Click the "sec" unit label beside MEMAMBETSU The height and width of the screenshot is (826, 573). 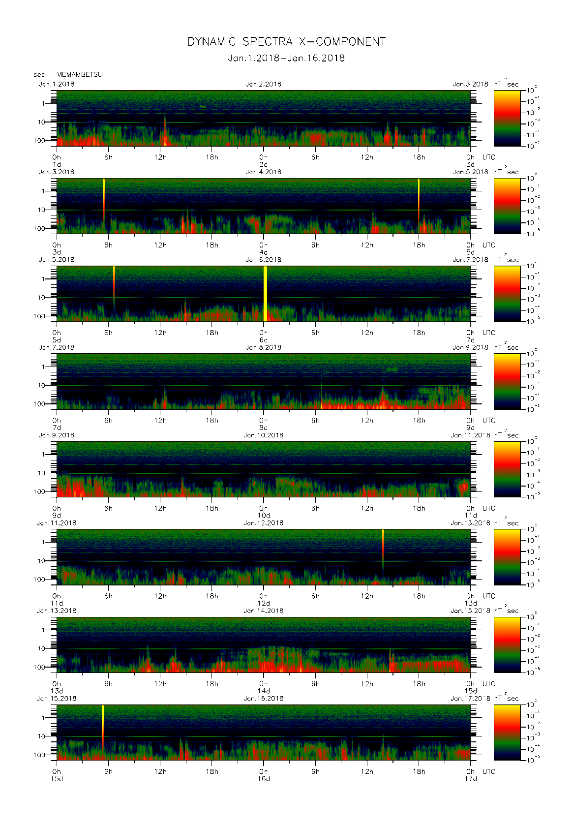click(39, 75)
